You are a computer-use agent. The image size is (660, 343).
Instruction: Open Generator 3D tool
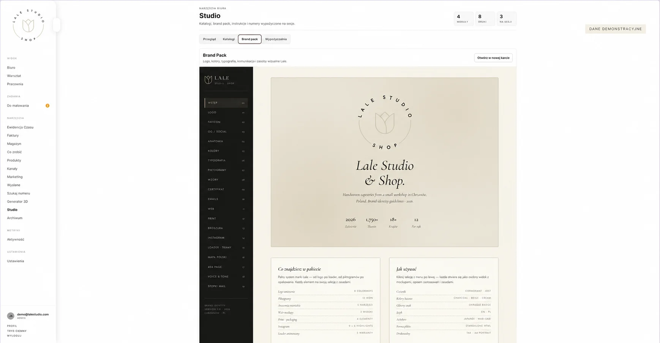pos(17,202)
